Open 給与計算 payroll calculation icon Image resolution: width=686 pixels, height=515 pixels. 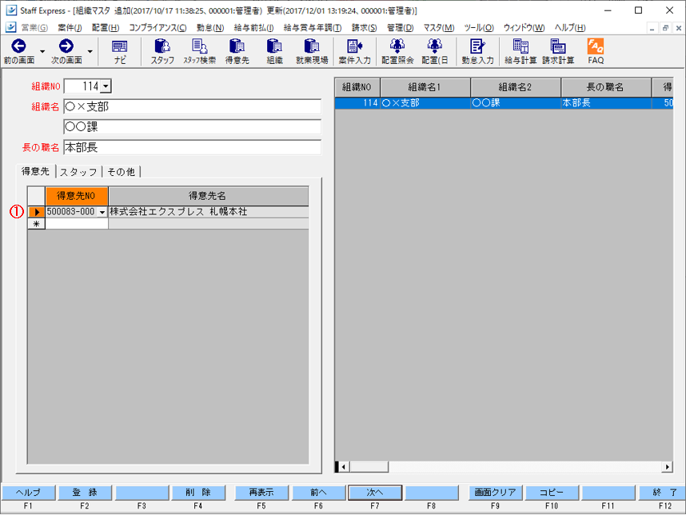[x=520, y=51]
